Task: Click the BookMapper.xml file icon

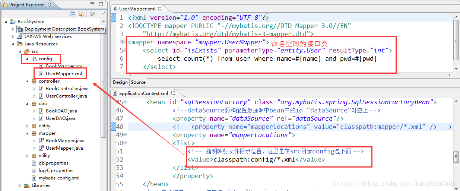Action: [x=41, y=66]
